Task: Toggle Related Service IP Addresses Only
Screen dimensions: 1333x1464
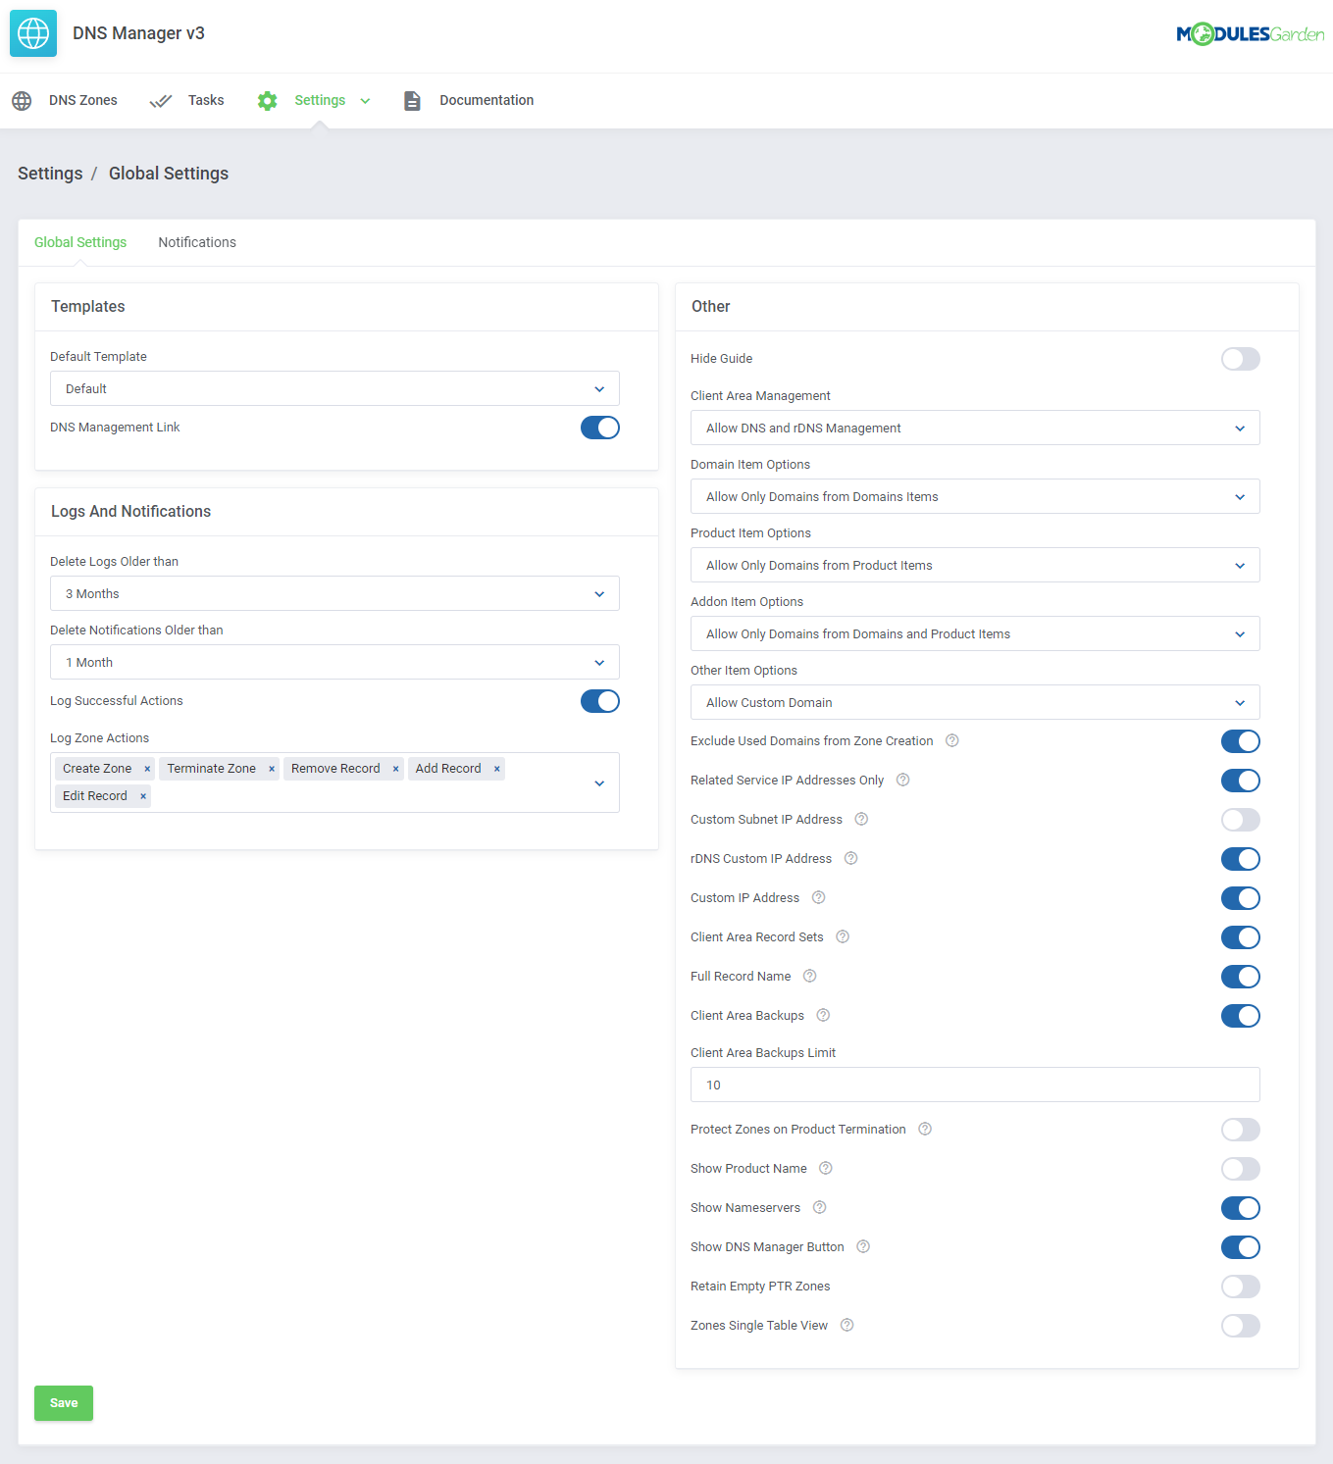Action: 1241,781
